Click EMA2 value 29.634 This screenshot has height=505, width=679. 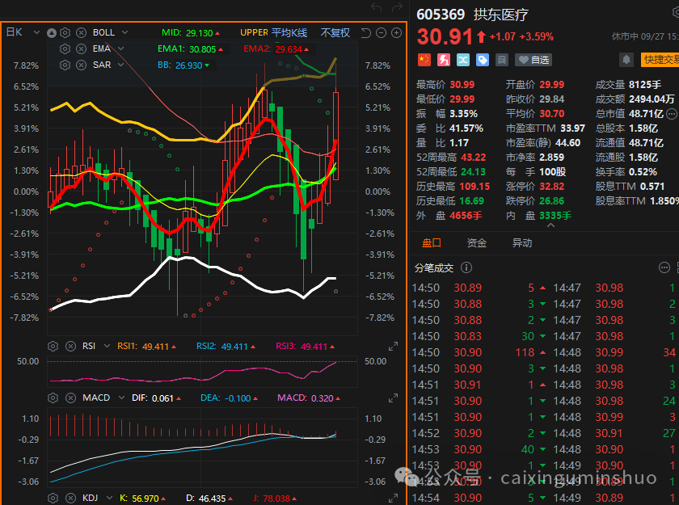pos(289,49)
